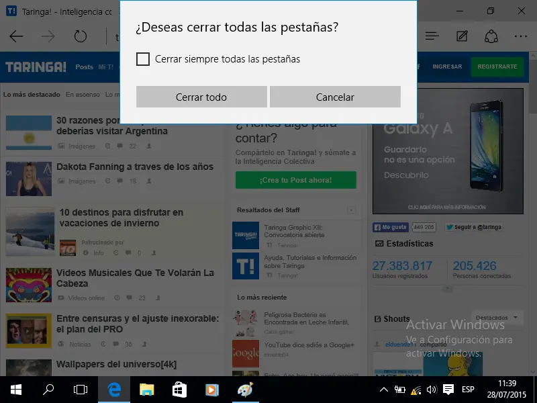This screenshot has height=403, width=537.
Task: Open the media player taskbar icon
Action: pos(211,390)
